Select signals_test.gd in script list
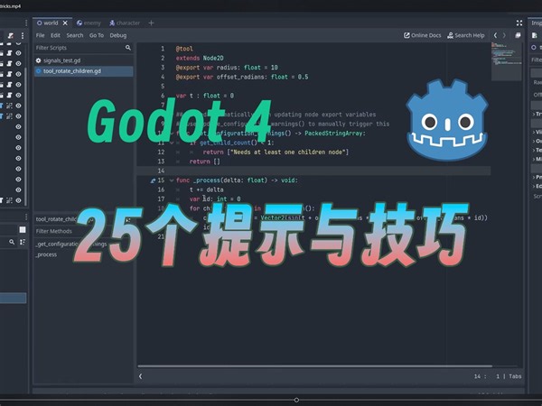This screenshot has height=406, width=542. point(83,60)
